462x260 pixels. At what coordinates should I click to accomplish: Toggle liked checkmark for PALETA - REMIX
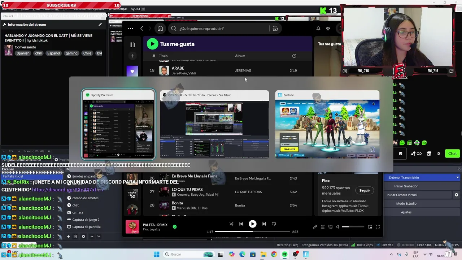pos(175,227)
